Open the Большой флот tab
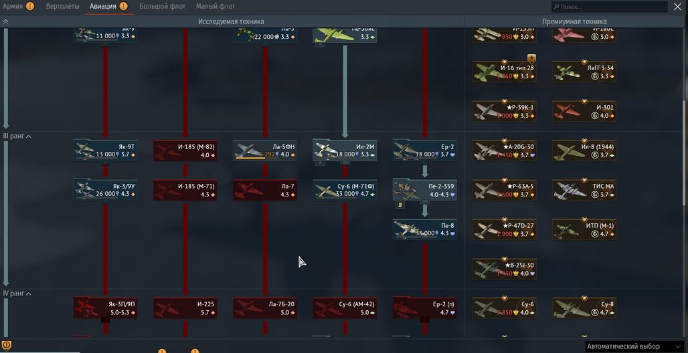Screen dimensions: 688x353 point(163,6)
